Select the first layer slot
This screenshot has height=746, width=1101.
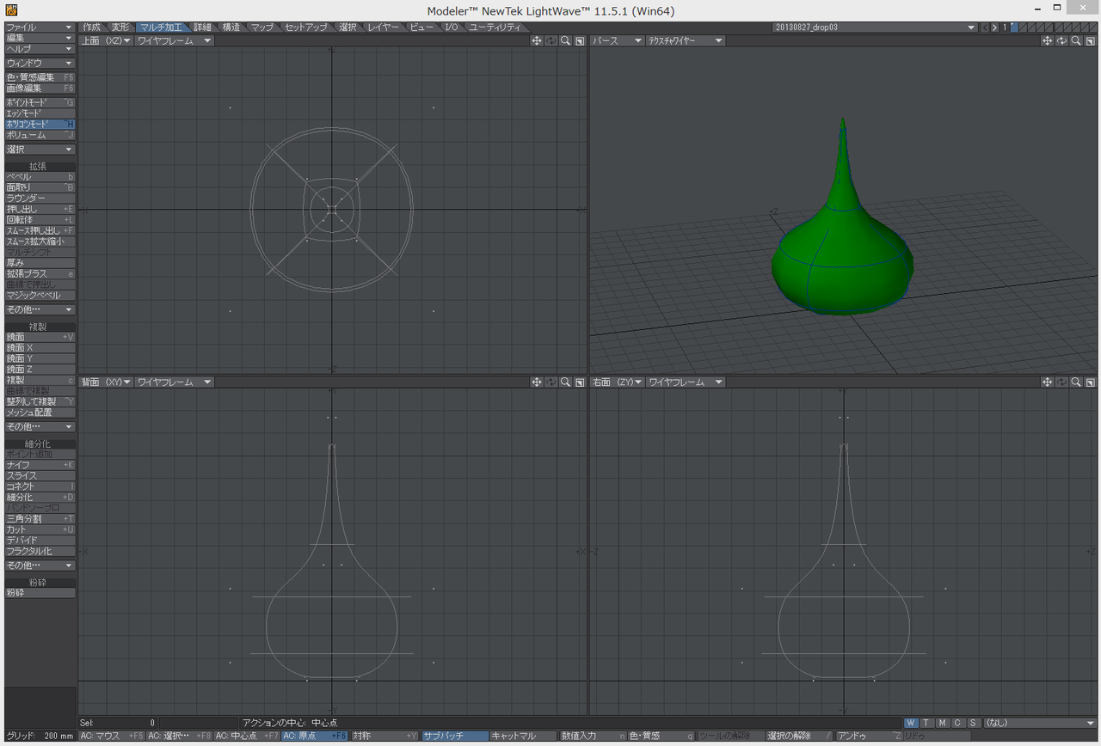pos(1014,28)
